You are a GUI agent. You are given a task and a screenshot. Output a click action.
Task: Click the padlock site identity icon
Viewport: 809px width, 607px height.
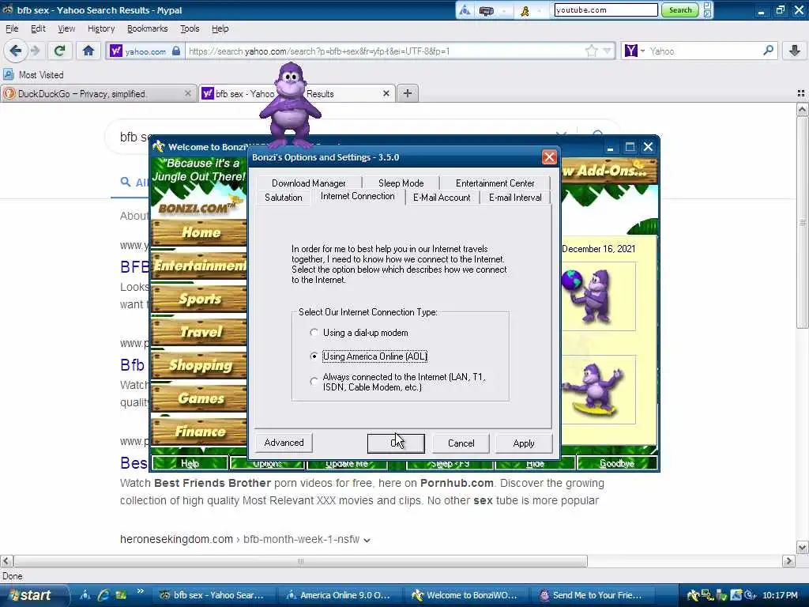pyautogui.click(x=176, y=51)
